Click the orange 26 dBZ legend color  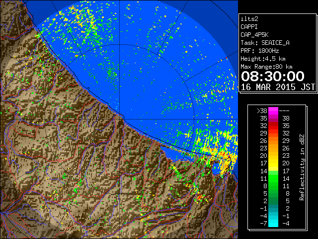point(273,141)
